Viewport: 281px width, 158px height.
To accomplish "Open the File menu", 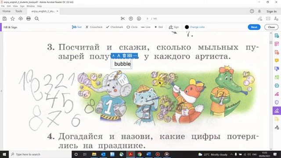I will click(3, 6).
